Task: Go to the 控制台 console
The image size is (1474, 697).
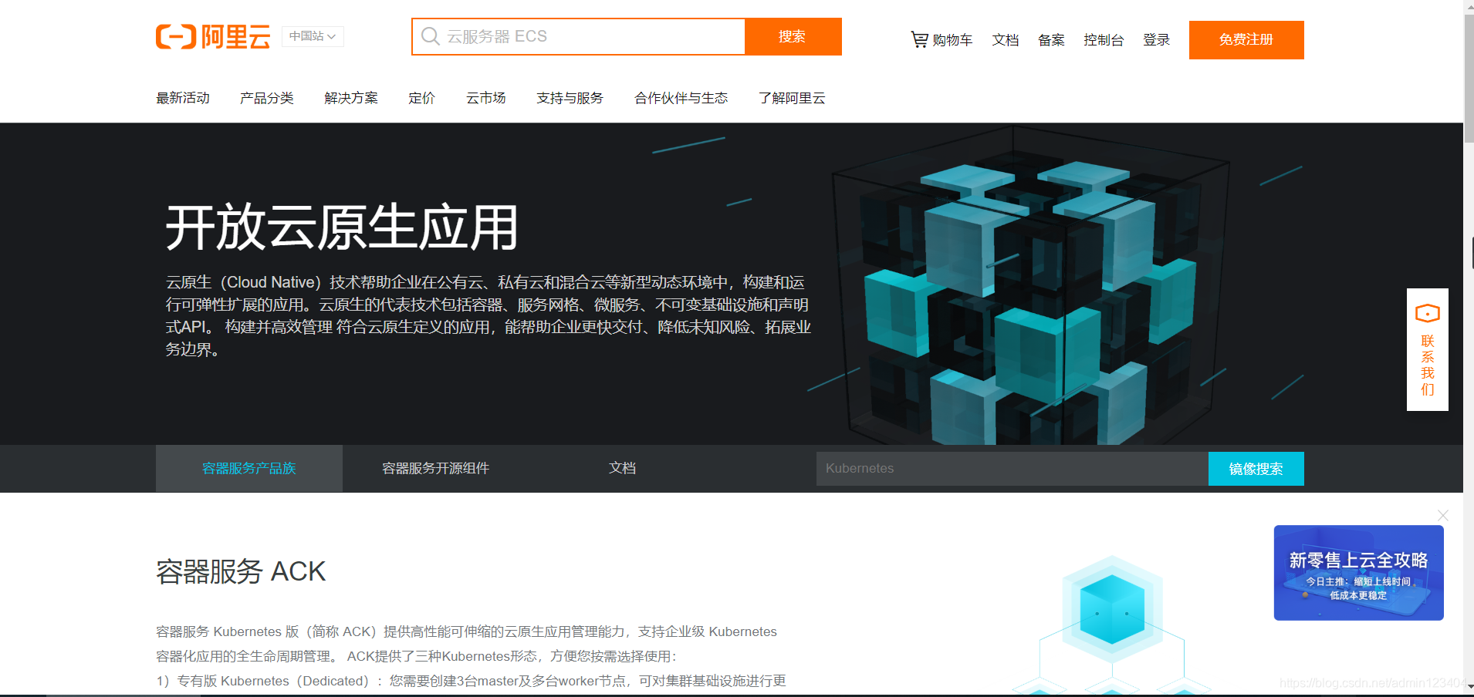Action: tap(1104, 40)
